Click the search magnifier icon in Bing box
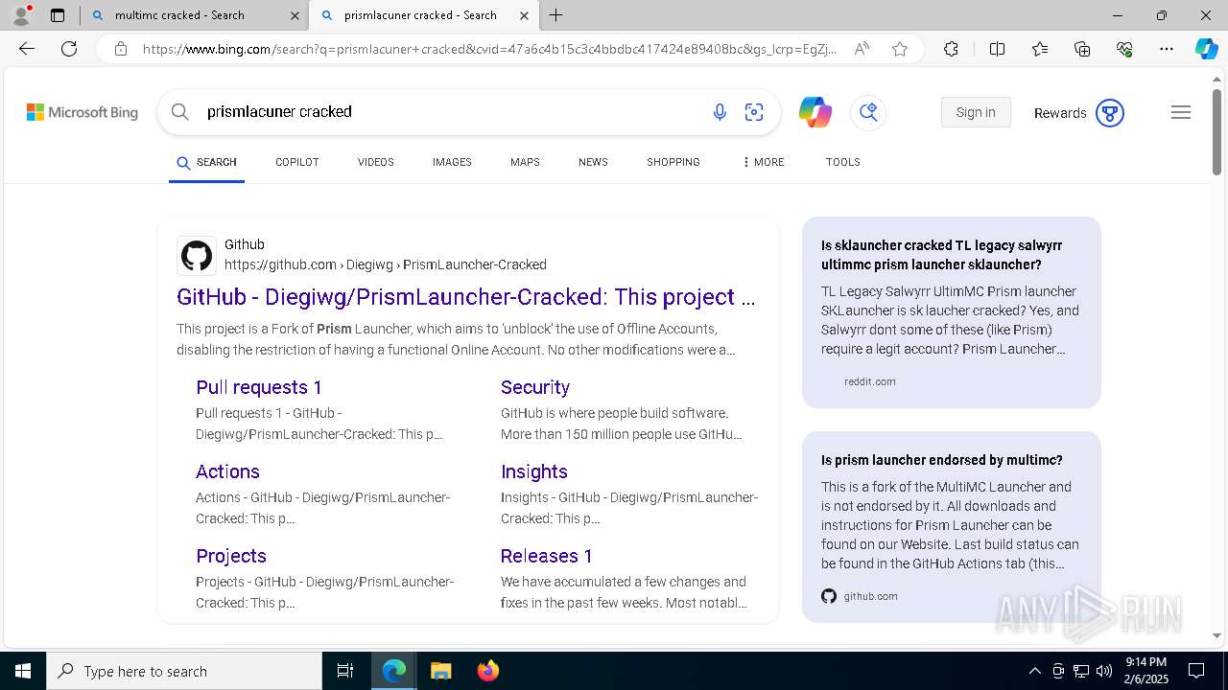 (x=180, y=112)
